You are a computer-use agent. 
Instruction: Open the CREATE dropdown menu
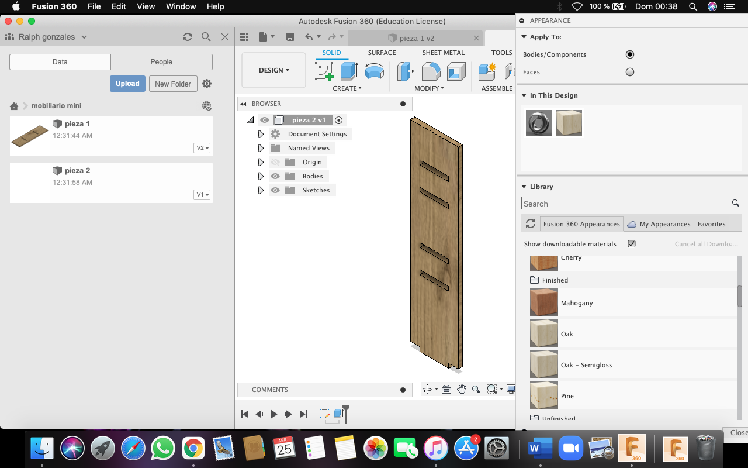click(347, 88)
